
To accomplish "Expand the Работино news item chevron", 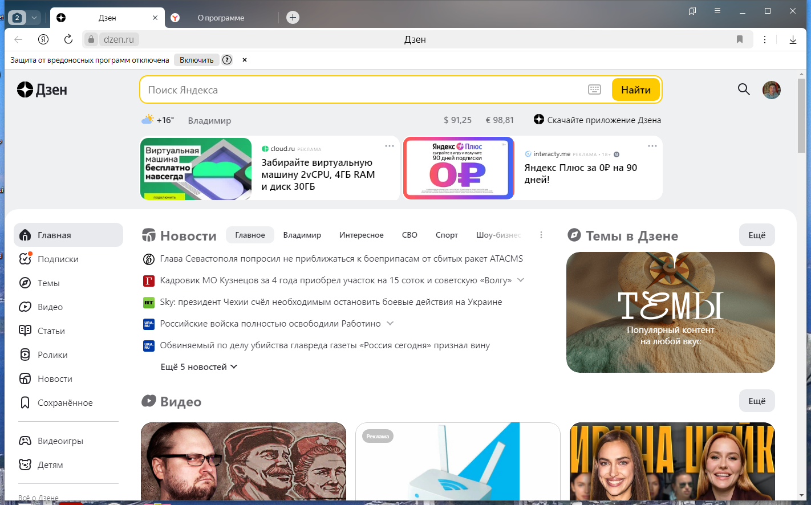I will pyautogui.click(x=390, y=324).
